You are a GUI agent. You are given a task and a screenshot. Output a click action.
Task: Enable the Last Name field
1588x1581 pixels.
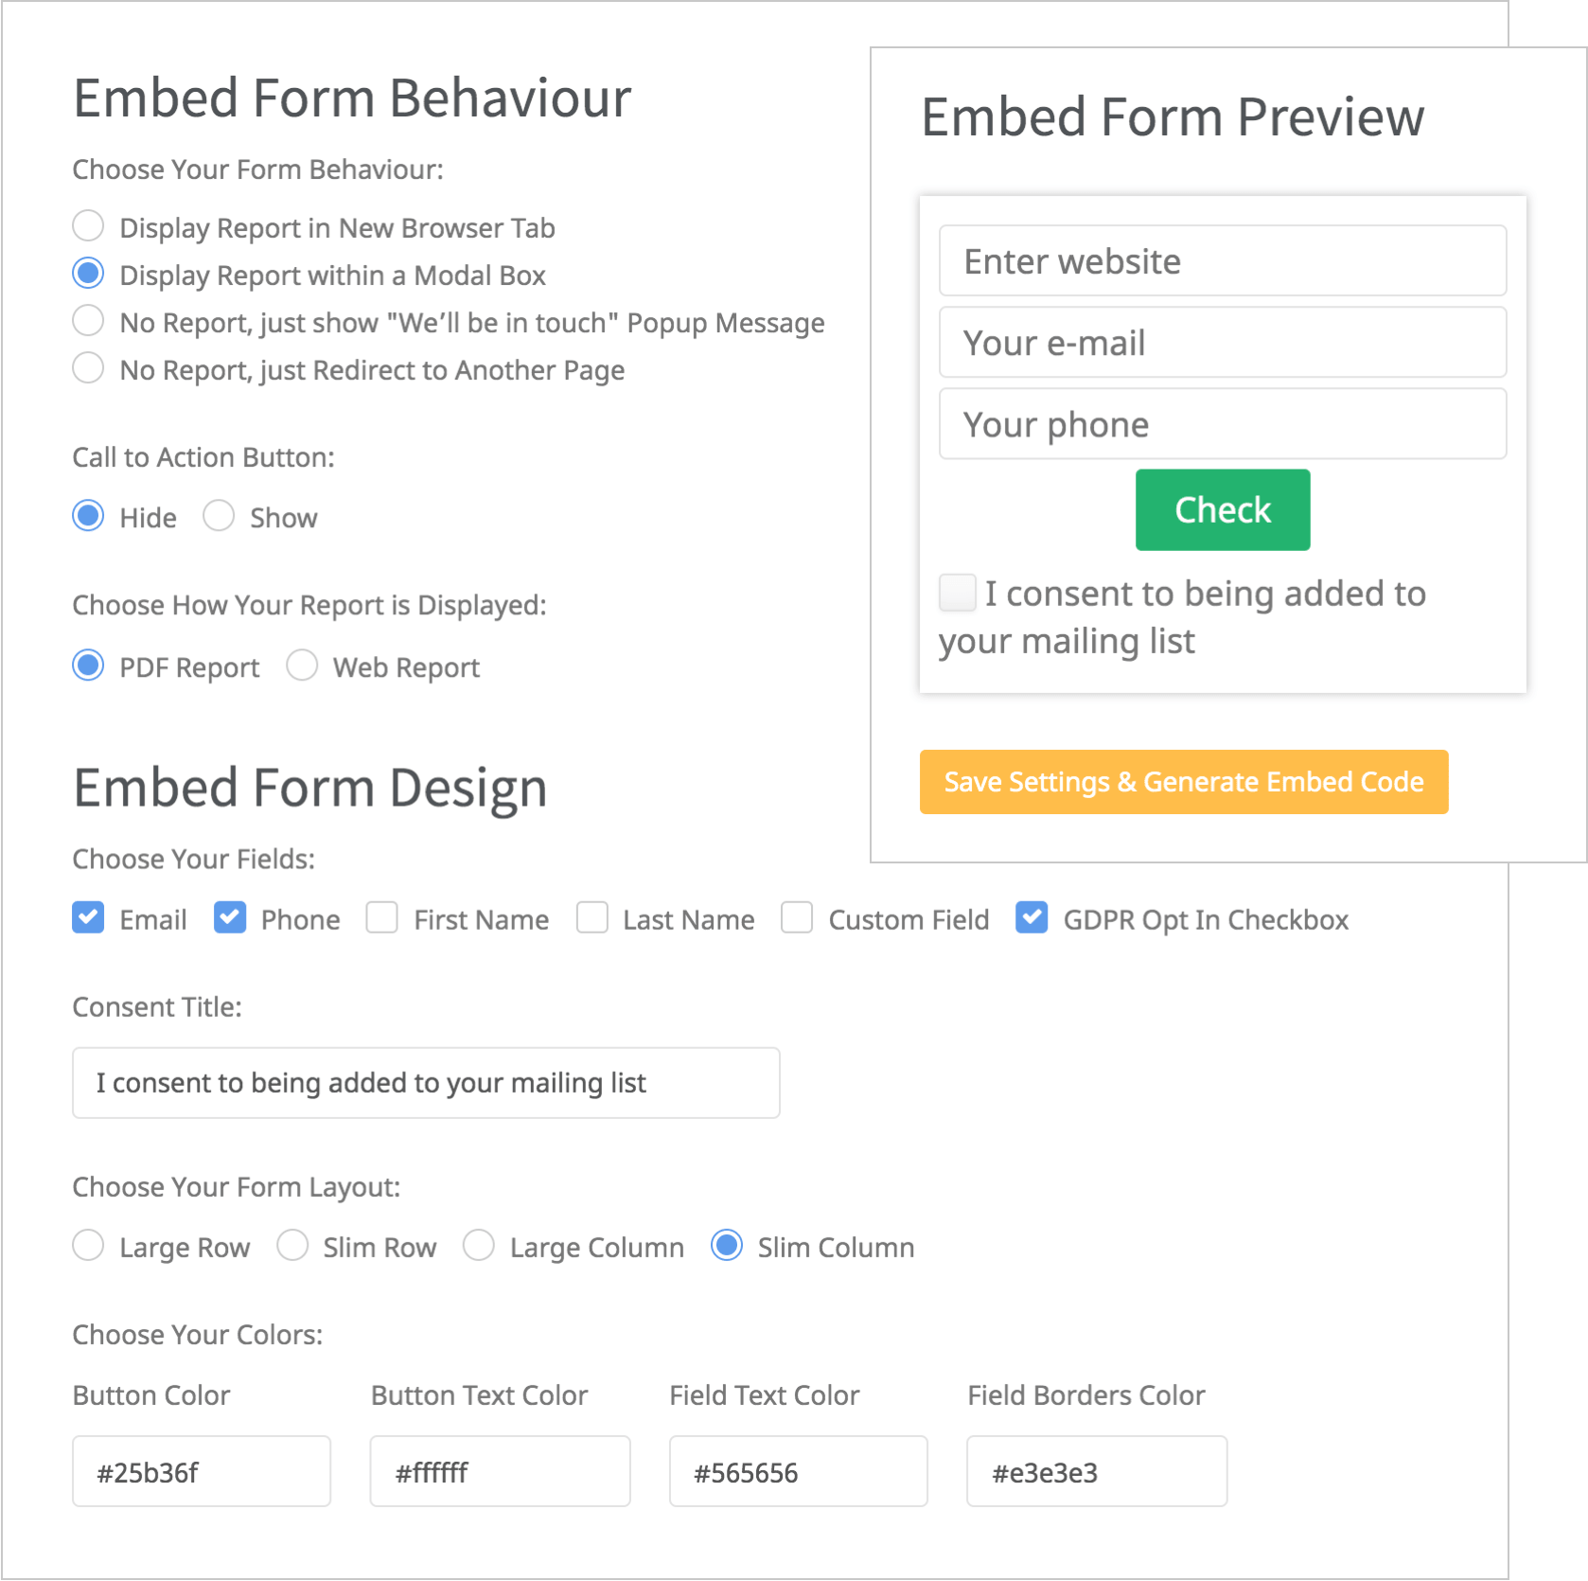pyautogui.click(x=592, y=917)
